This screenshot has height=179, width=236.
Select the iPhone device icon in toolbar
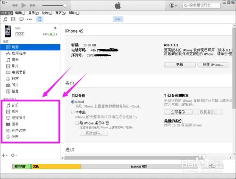tap(40, 19)
